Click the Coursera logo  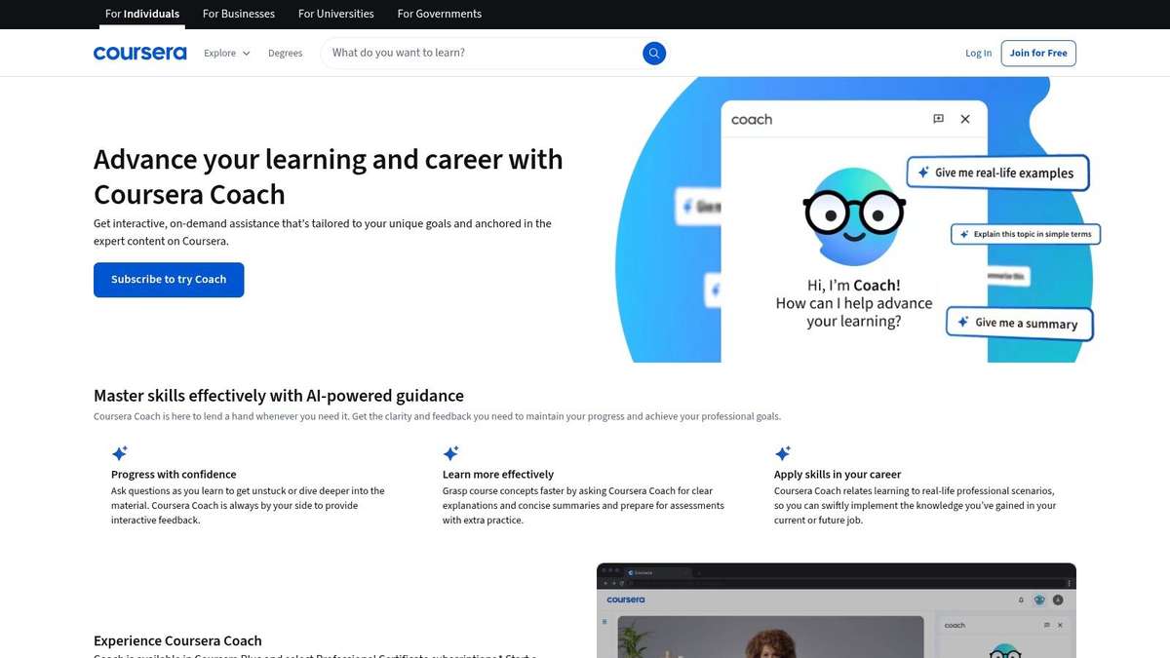click(139, 53)
